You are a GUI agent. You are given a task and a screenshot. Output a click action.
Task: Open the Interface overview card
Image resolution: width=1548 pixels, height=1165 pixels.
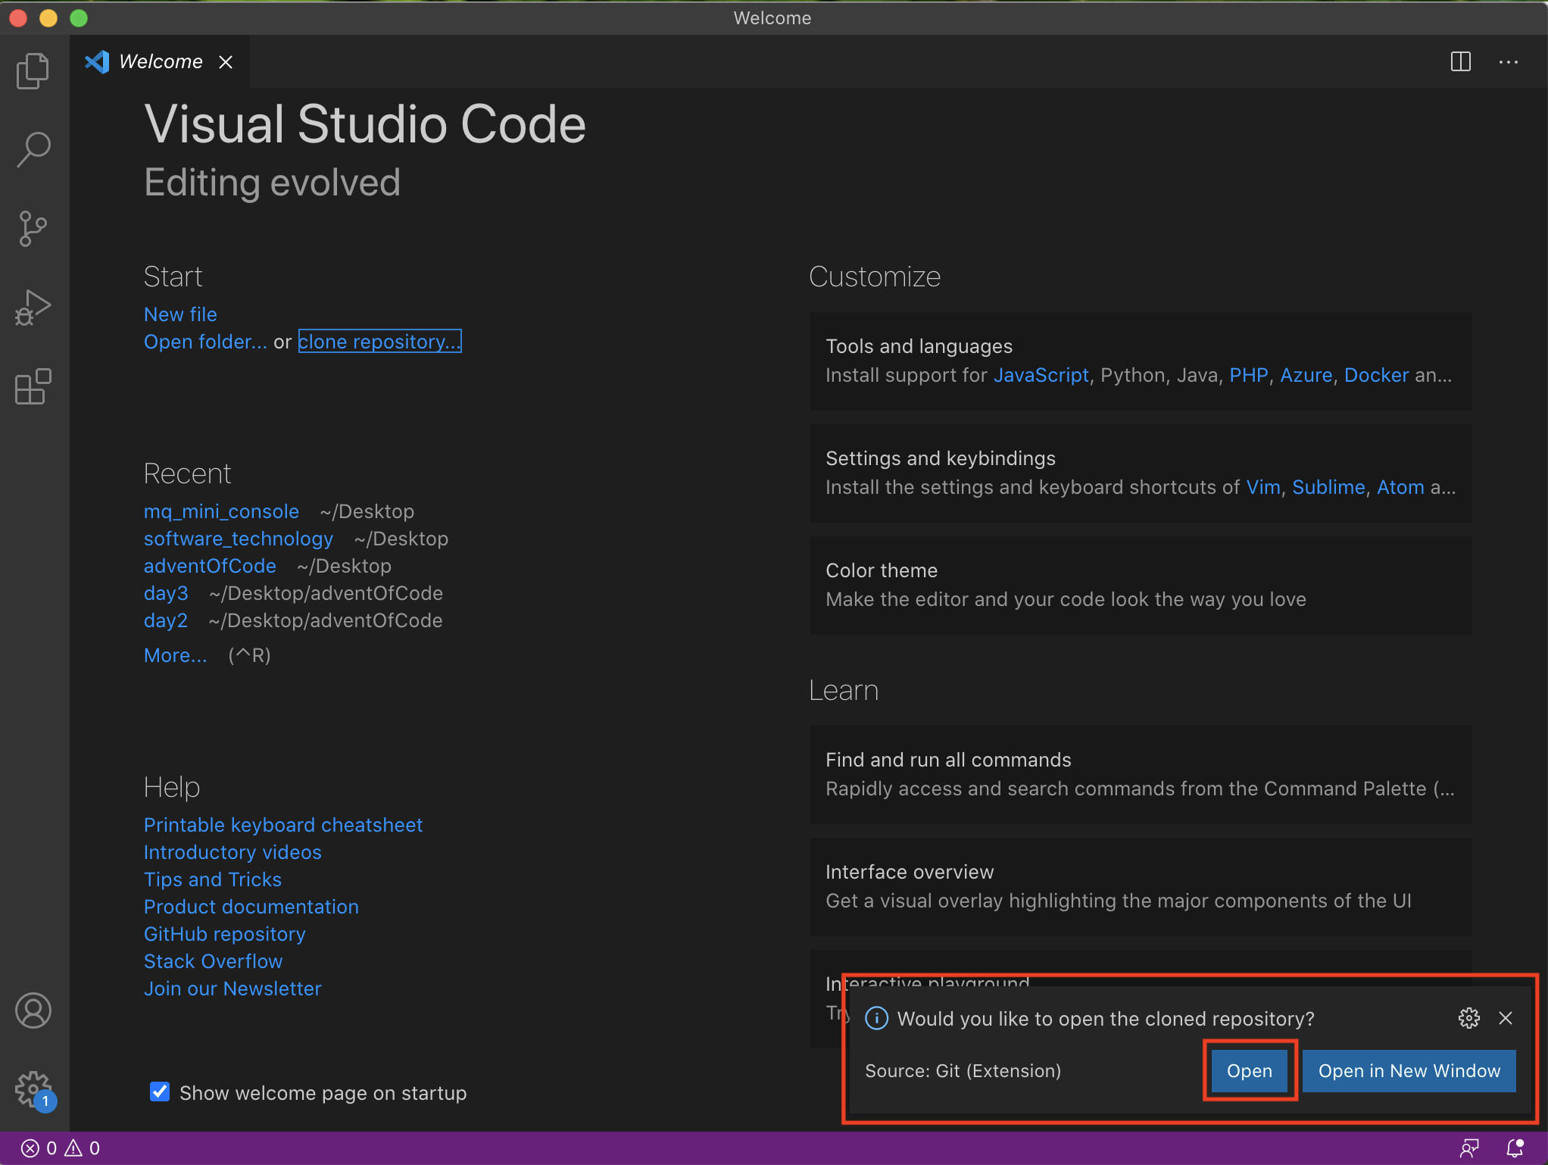click(x=1141, y=886)
